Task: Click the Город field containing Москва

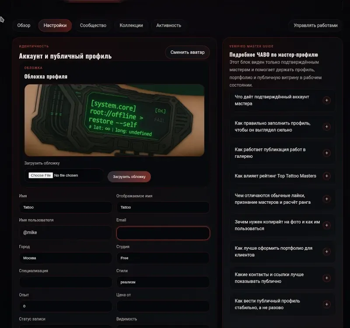Action: coord(65,258)
